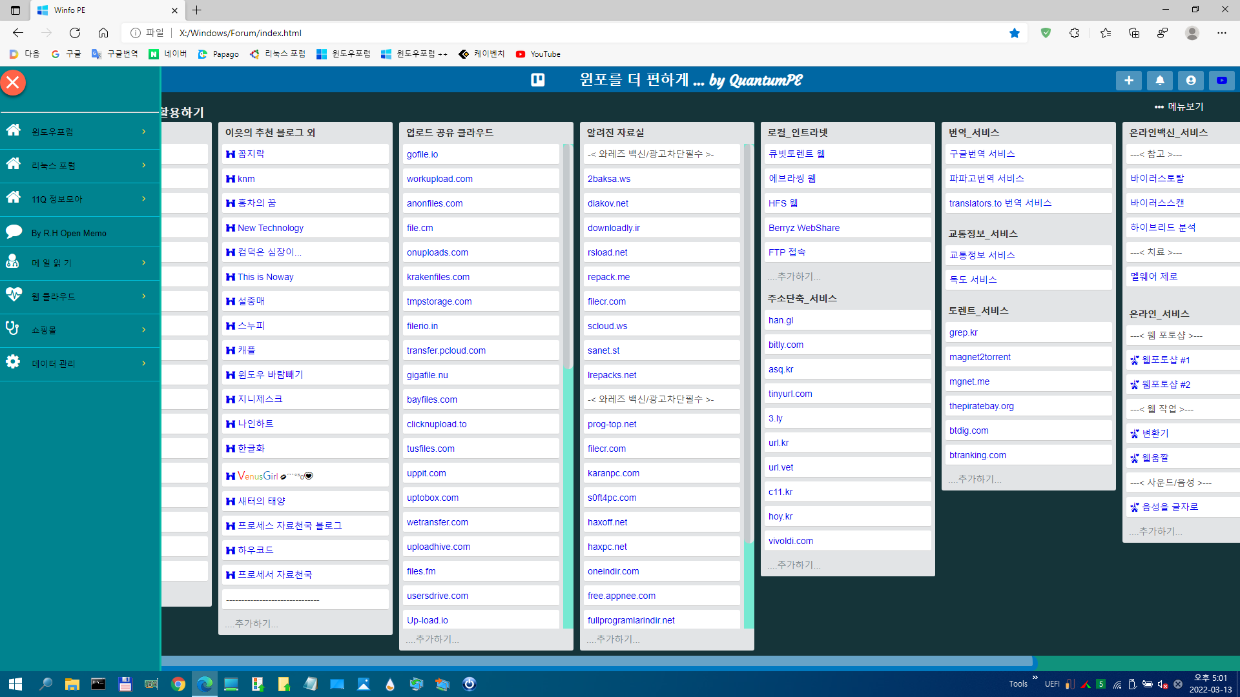The image size is (1240, 697).
Task: Expand the 메일읽기 sidebar item
Action: (79, 263)
